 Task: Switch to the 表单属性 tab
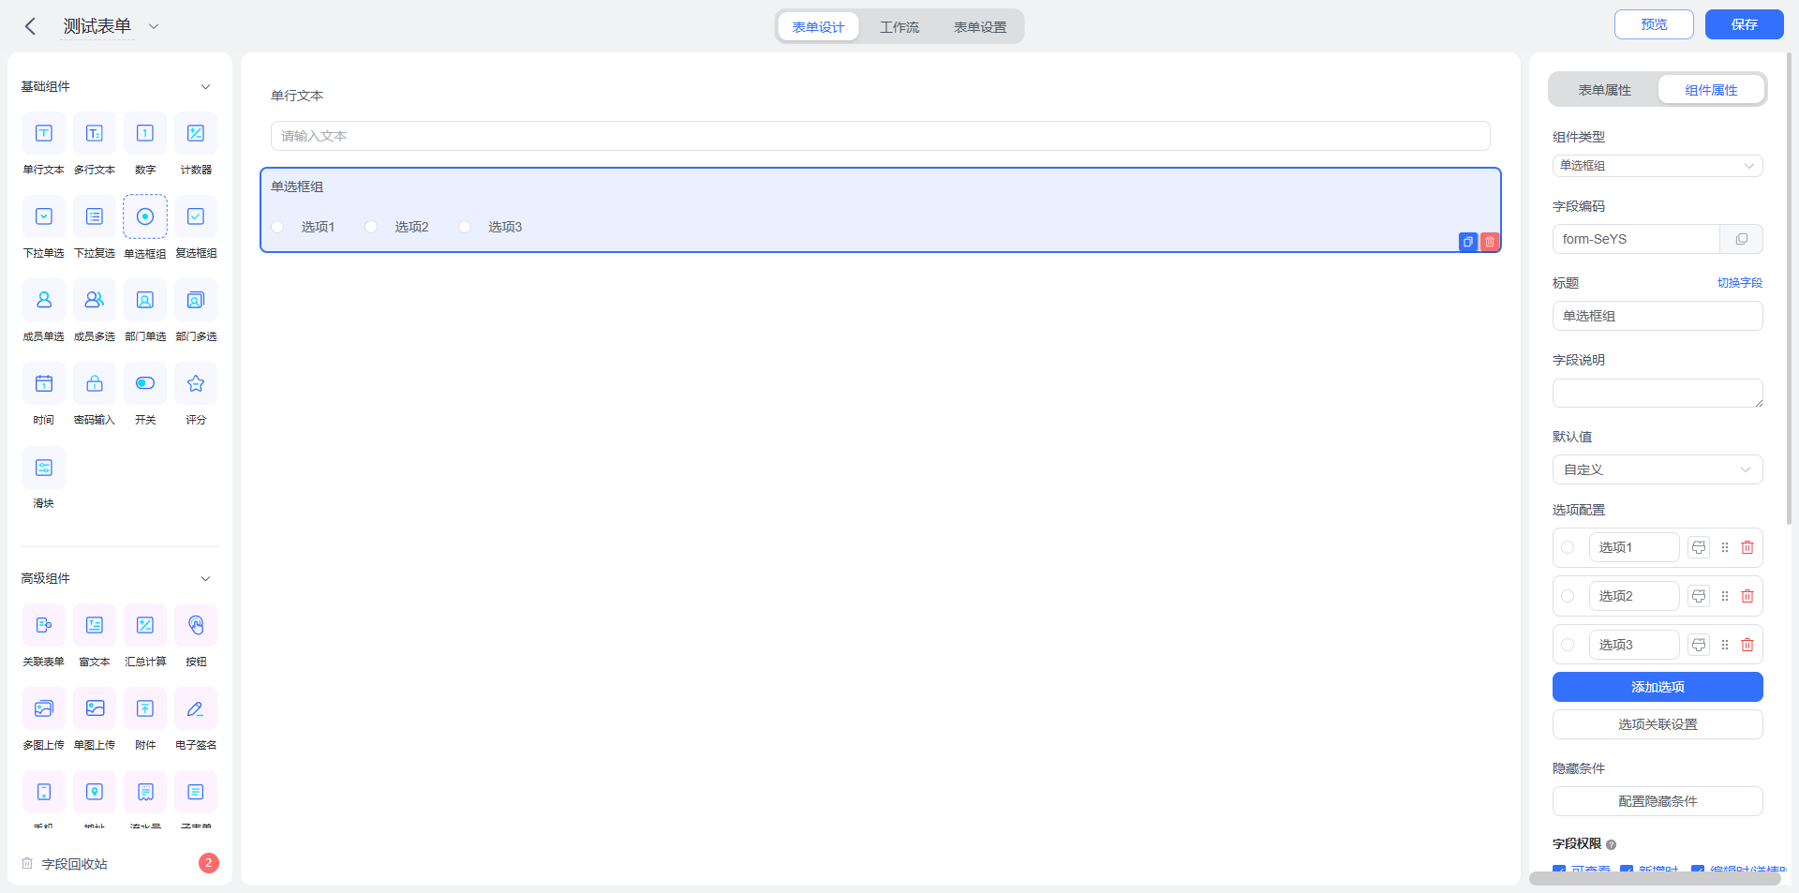pyautogui.click(x=1605, y=90)
